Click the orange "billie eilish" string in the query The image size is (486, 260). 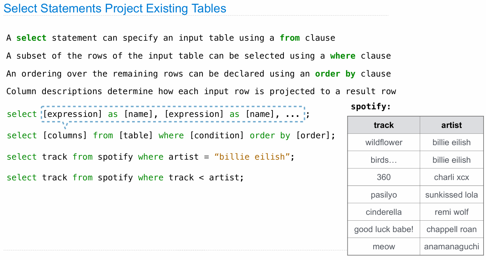(252, 157)
